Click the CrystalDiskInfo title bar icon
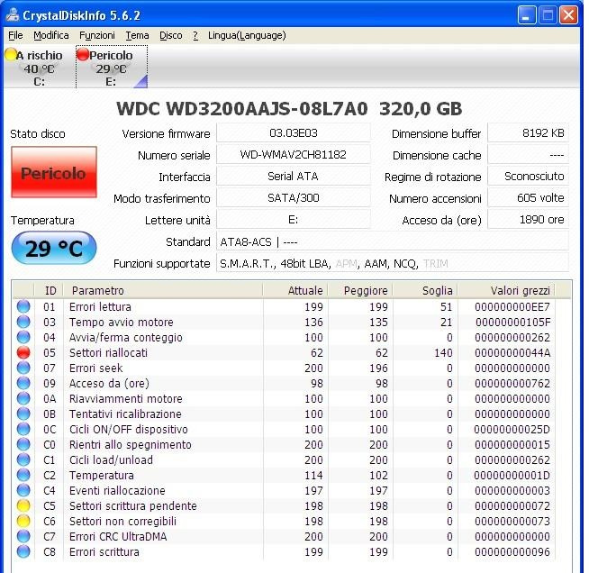Screen dimensions: 589x573 point(12,15)
